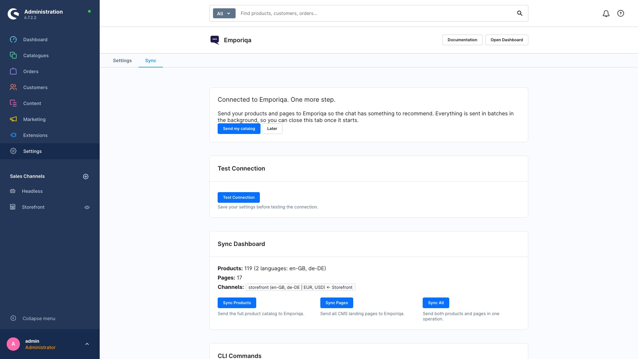Click the collapse menu arrow icon
This screenshot has width=638, height=359.
13,318
